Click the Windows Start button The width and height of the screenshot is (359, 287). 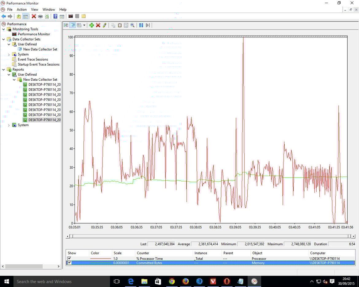[7, 281]
